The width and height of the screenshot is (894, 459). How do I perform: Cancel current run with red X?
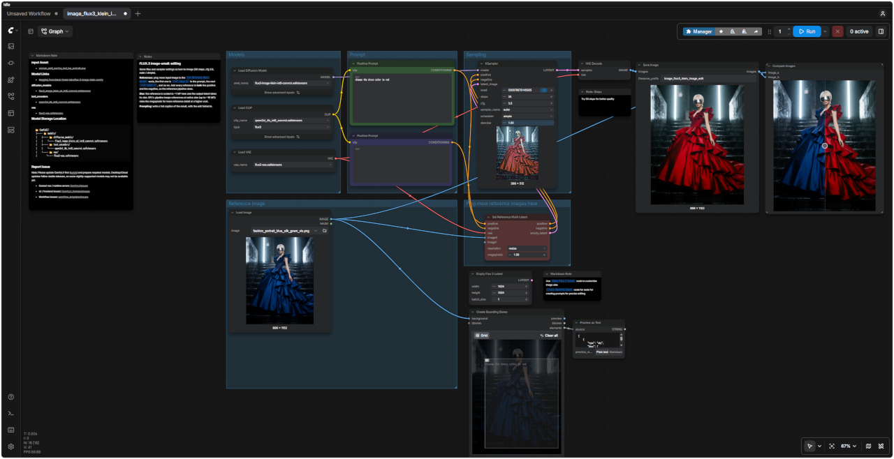coord(837,31)
